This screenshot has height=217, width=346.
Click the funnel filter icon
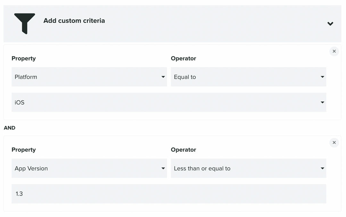(25, 23)
